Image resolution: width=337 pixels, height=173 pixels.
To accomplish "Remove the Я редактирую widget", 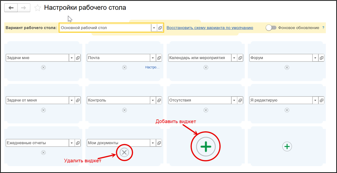I will pos(287,110).
